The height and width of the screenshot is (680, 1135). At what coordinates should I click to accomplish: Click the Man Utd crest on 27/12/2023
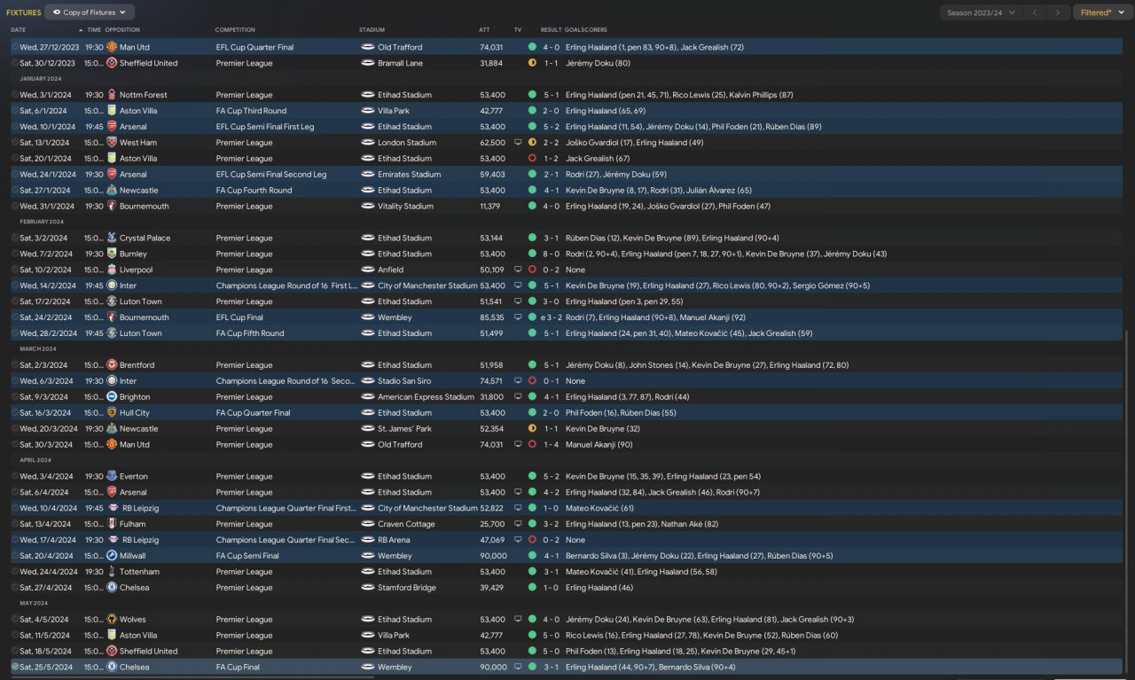112,47
